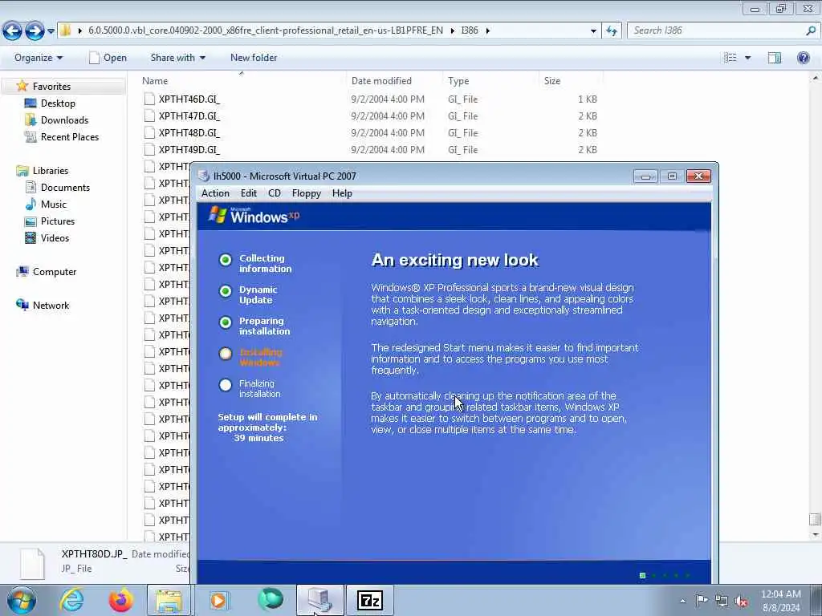
Task: Open the CD menu in Virtual PC
Action: (x=275, y=193)
